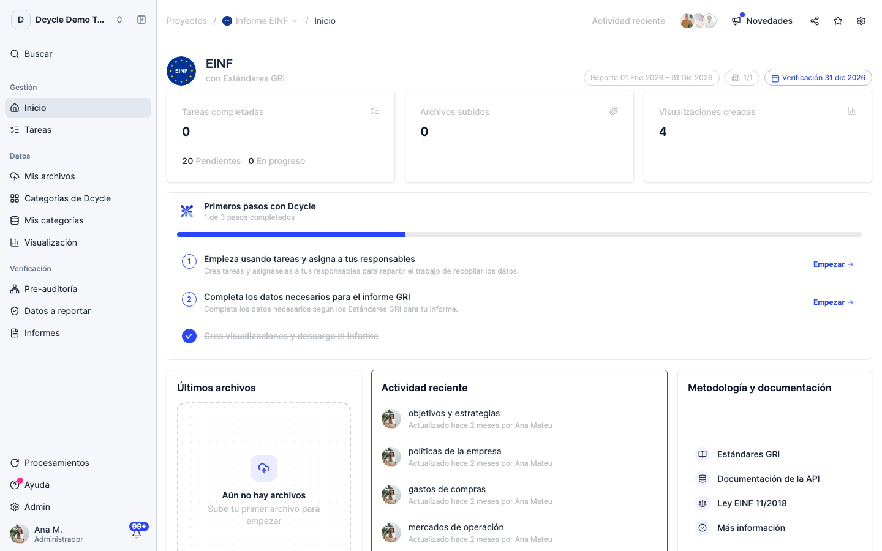Click 0 En progreso count
Image resolution: width=882 pixels, height=551 pixels.
[x=277, y=161]
